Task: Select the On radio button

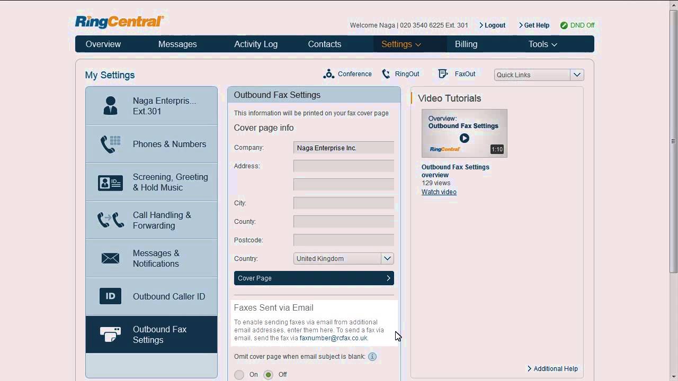Action: pyautogui.click(x=239, y=375)
